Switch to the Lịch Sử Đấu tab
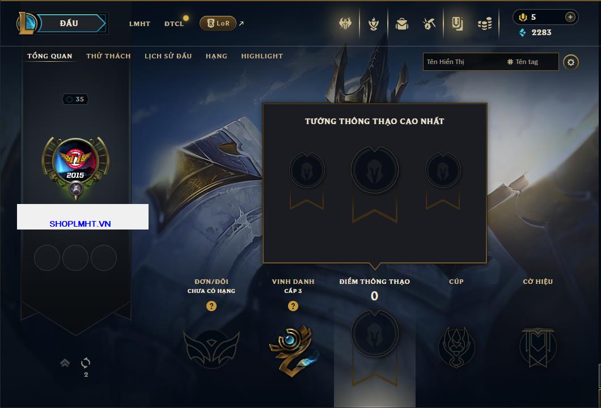The image size is (601, 408). 168,56
